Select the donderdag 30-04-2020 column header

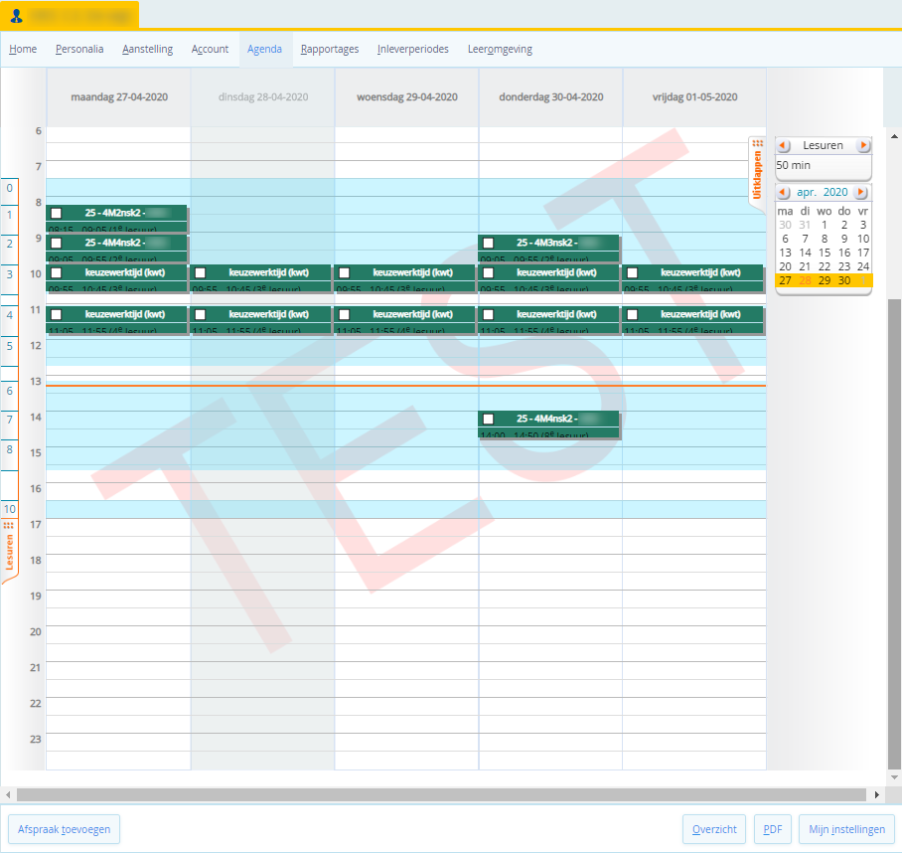pos(551,97)
